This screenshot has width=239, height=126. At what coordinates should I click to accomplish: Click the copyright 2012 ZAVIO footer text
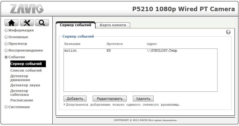[146, 120]
